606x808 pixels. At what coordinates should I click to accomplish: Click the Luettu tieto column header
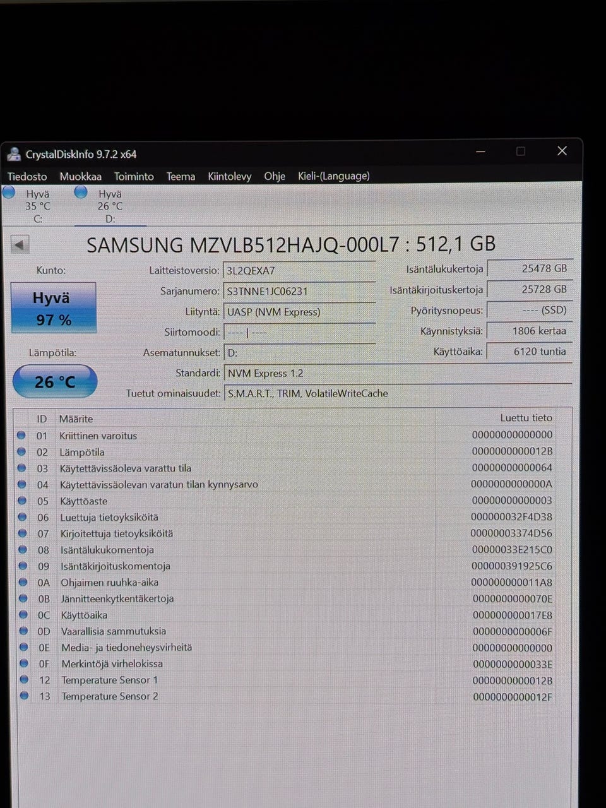(526, 418)
